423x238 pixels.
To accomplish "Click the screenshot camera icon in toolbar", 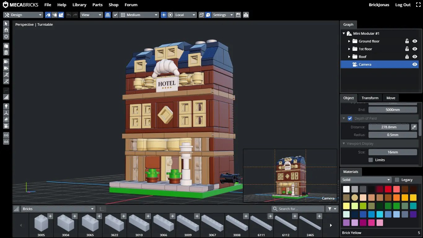I will (246, 15).
